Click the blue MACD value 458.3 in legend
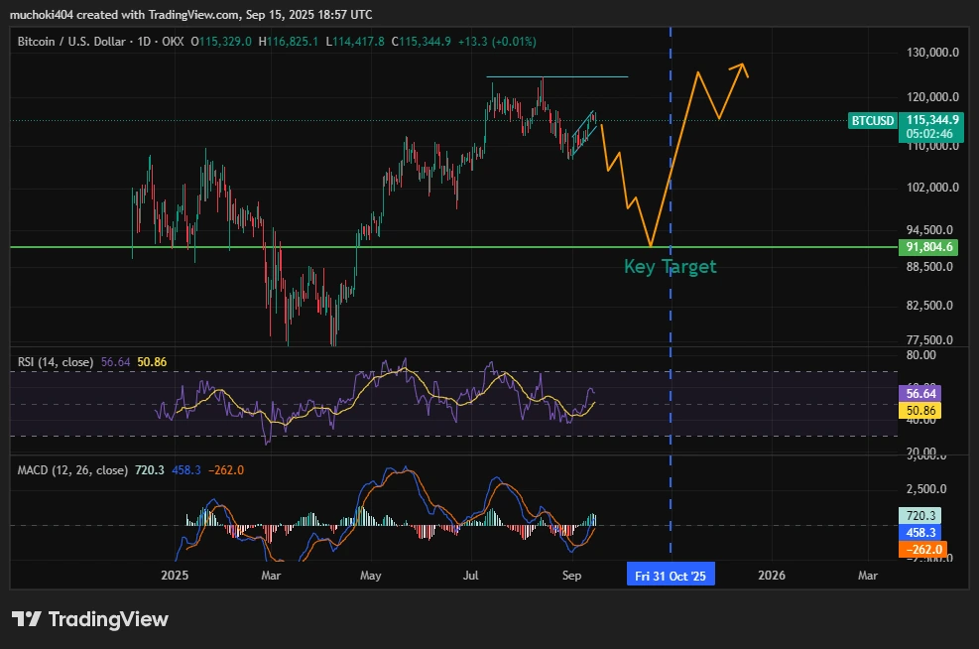The height and width of the screenshot is (649, 979). click(x=186, y=470)
